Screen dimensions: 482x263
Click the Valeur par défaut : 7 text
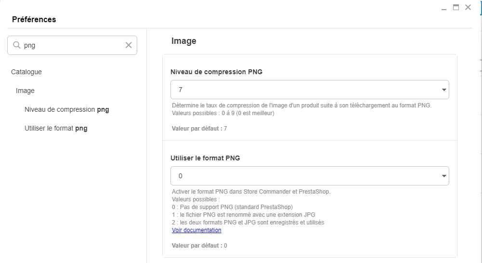pos(199,129)
